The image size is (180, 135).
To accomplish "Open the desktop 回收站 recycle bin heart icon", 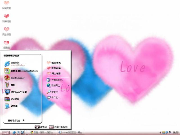I will pyautogui.click(x=6, y=44).
